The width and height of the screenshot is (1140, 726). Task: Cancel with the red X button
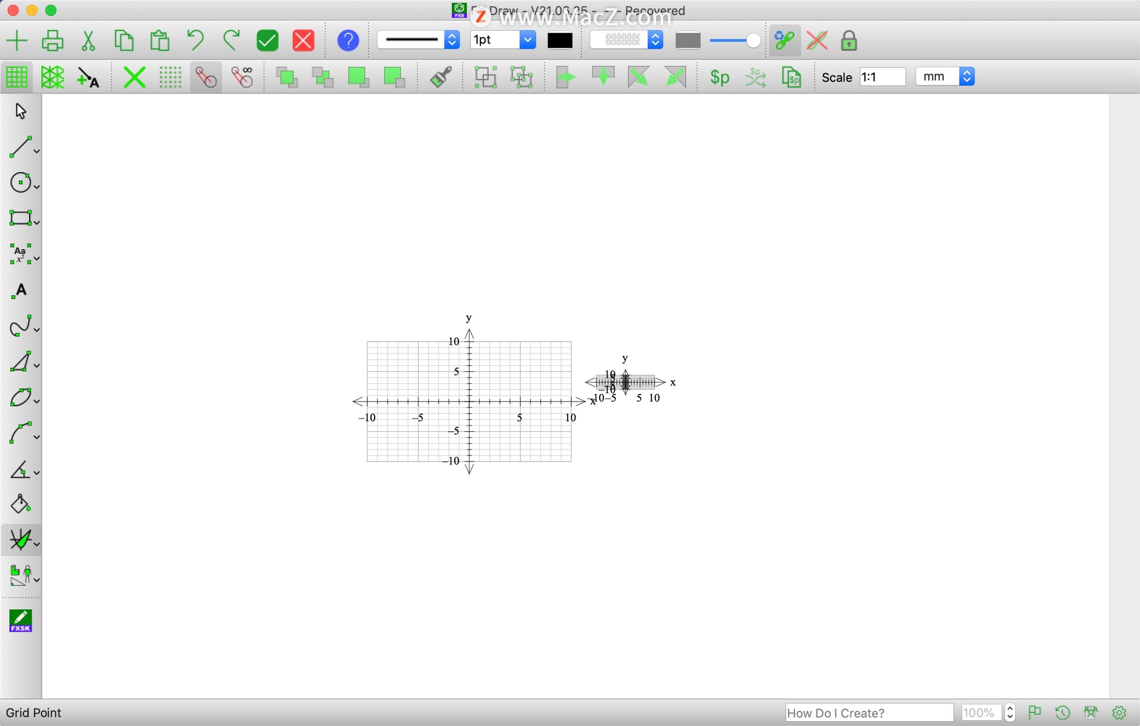point(303,40)
